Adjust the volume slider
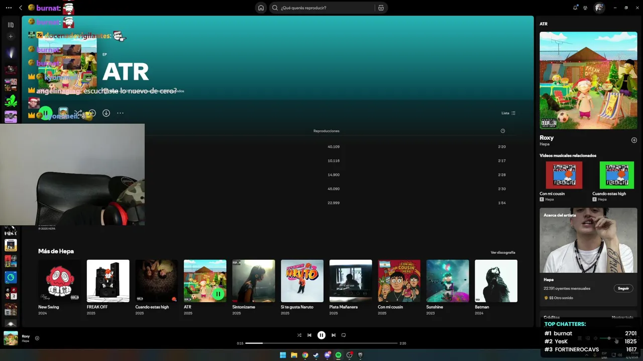Screen dimensions: 643x361 point(608,338)
